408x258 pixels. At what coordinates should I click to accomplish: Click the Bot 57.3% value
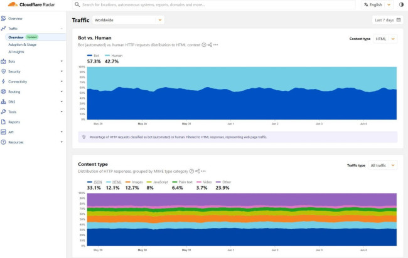click(x=94, y=61)
